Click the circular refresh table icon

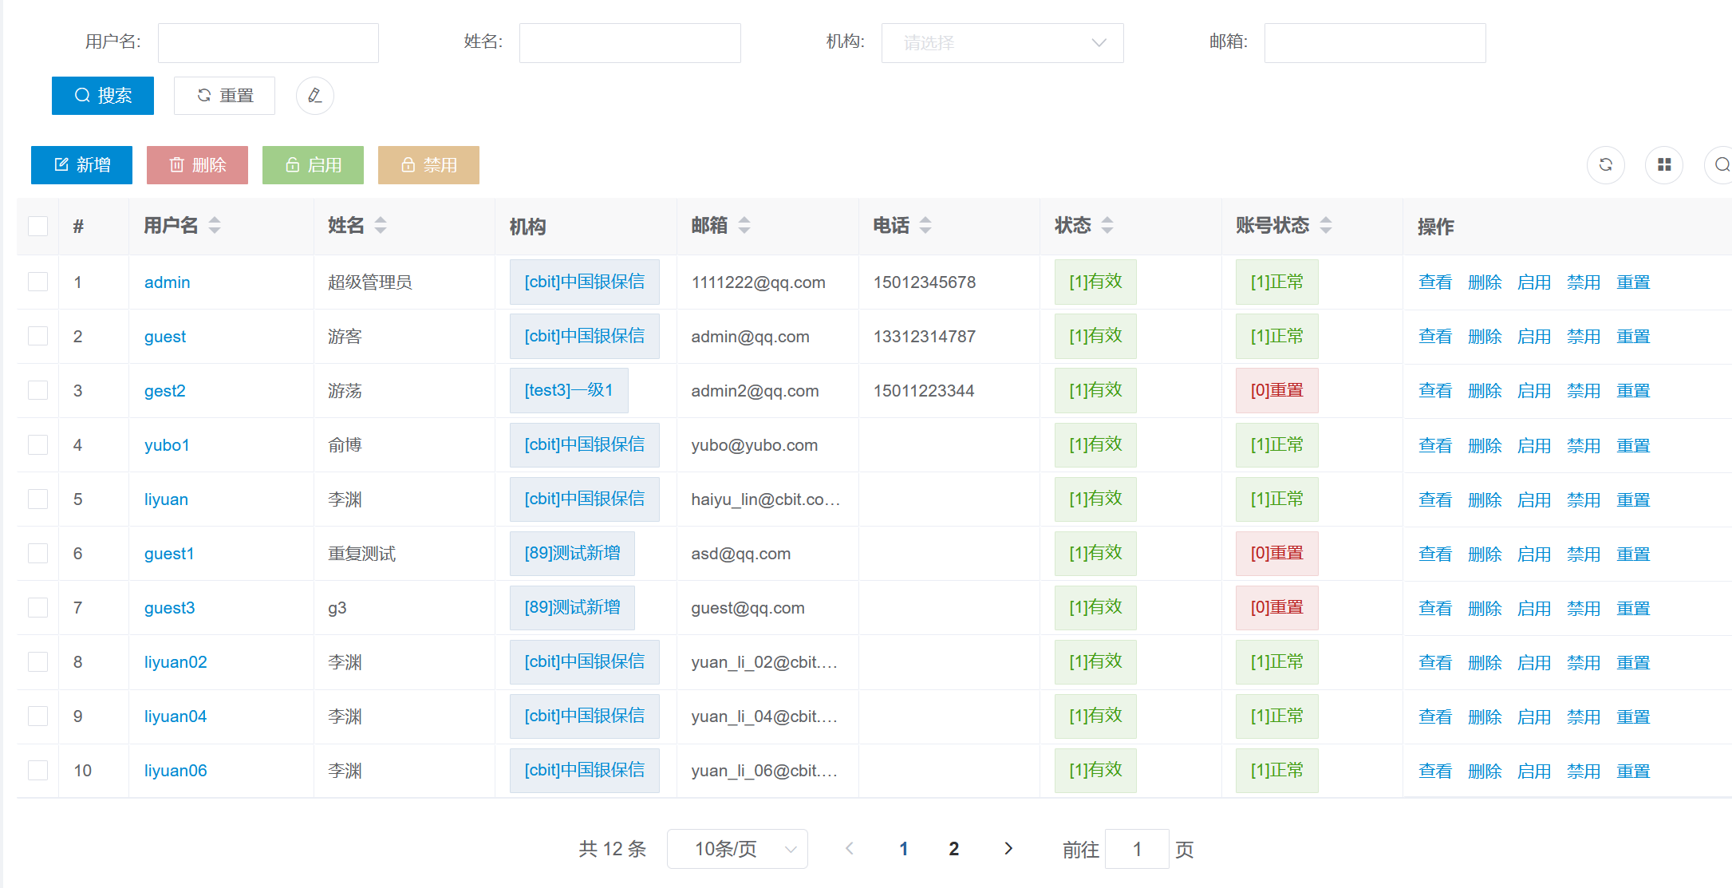point(1606,164)
